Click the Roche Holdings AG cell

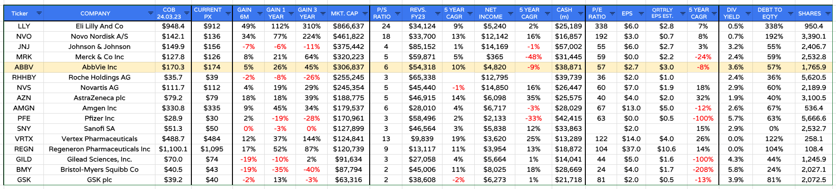tap(100, 77)
